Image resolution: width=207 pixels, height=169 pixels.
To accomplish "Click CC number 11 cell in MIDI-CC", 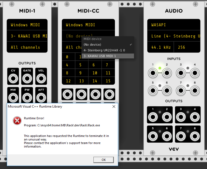I will click(108, 73).
